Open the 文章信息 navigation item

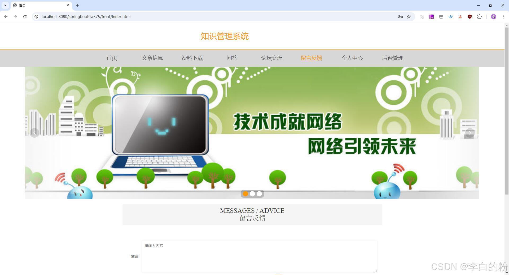click(x=152, y=58)
